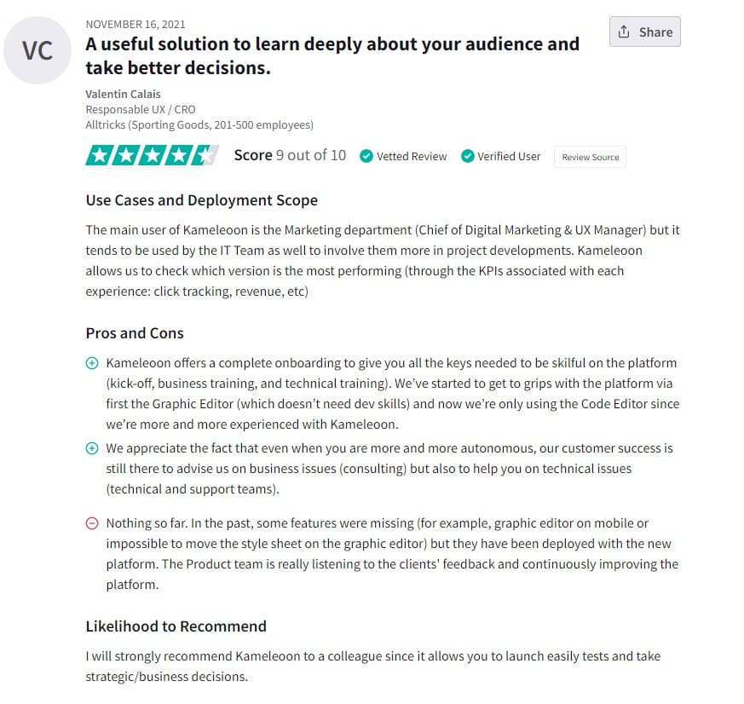
Task: Open the Review Source button
Action: 590,157
